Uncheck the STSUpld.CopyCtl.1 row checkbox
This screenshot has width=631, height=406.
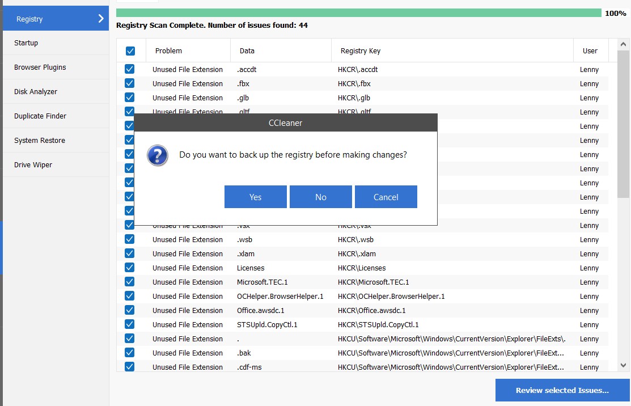pyautogui.click(x=130, y=324)
